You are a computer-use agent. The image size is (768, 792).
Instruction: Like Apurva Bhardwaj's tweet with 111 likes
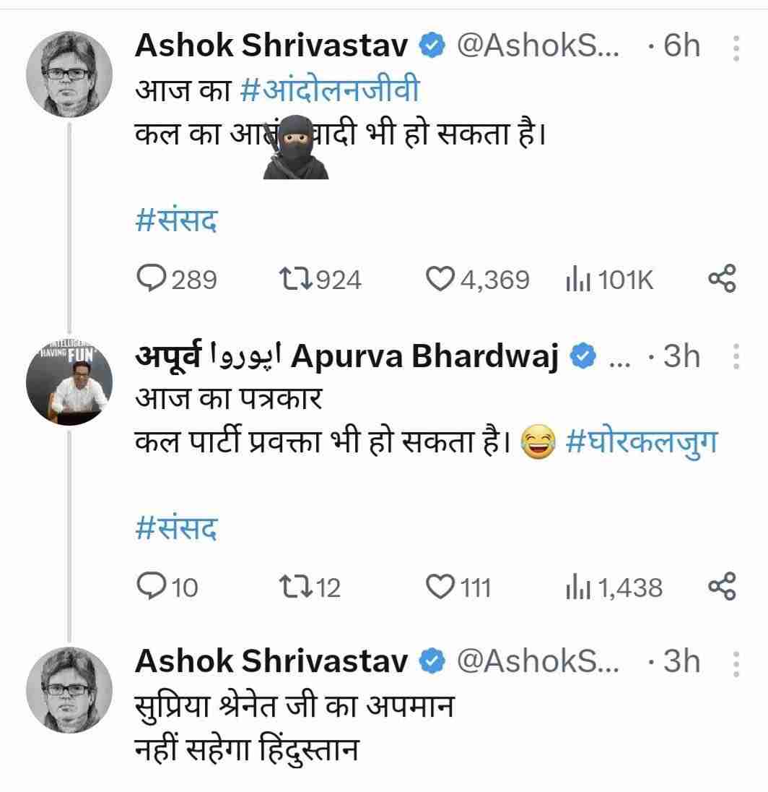tap(440, 587)
